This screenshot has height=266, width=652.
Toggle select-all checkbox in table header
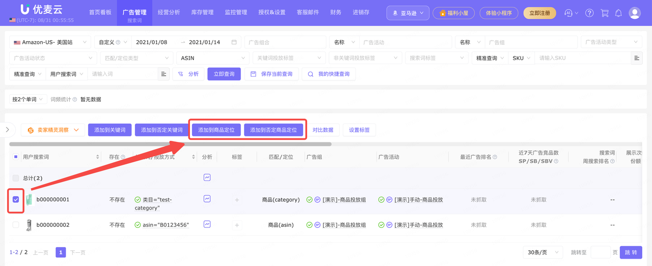(x=16, y=157)
